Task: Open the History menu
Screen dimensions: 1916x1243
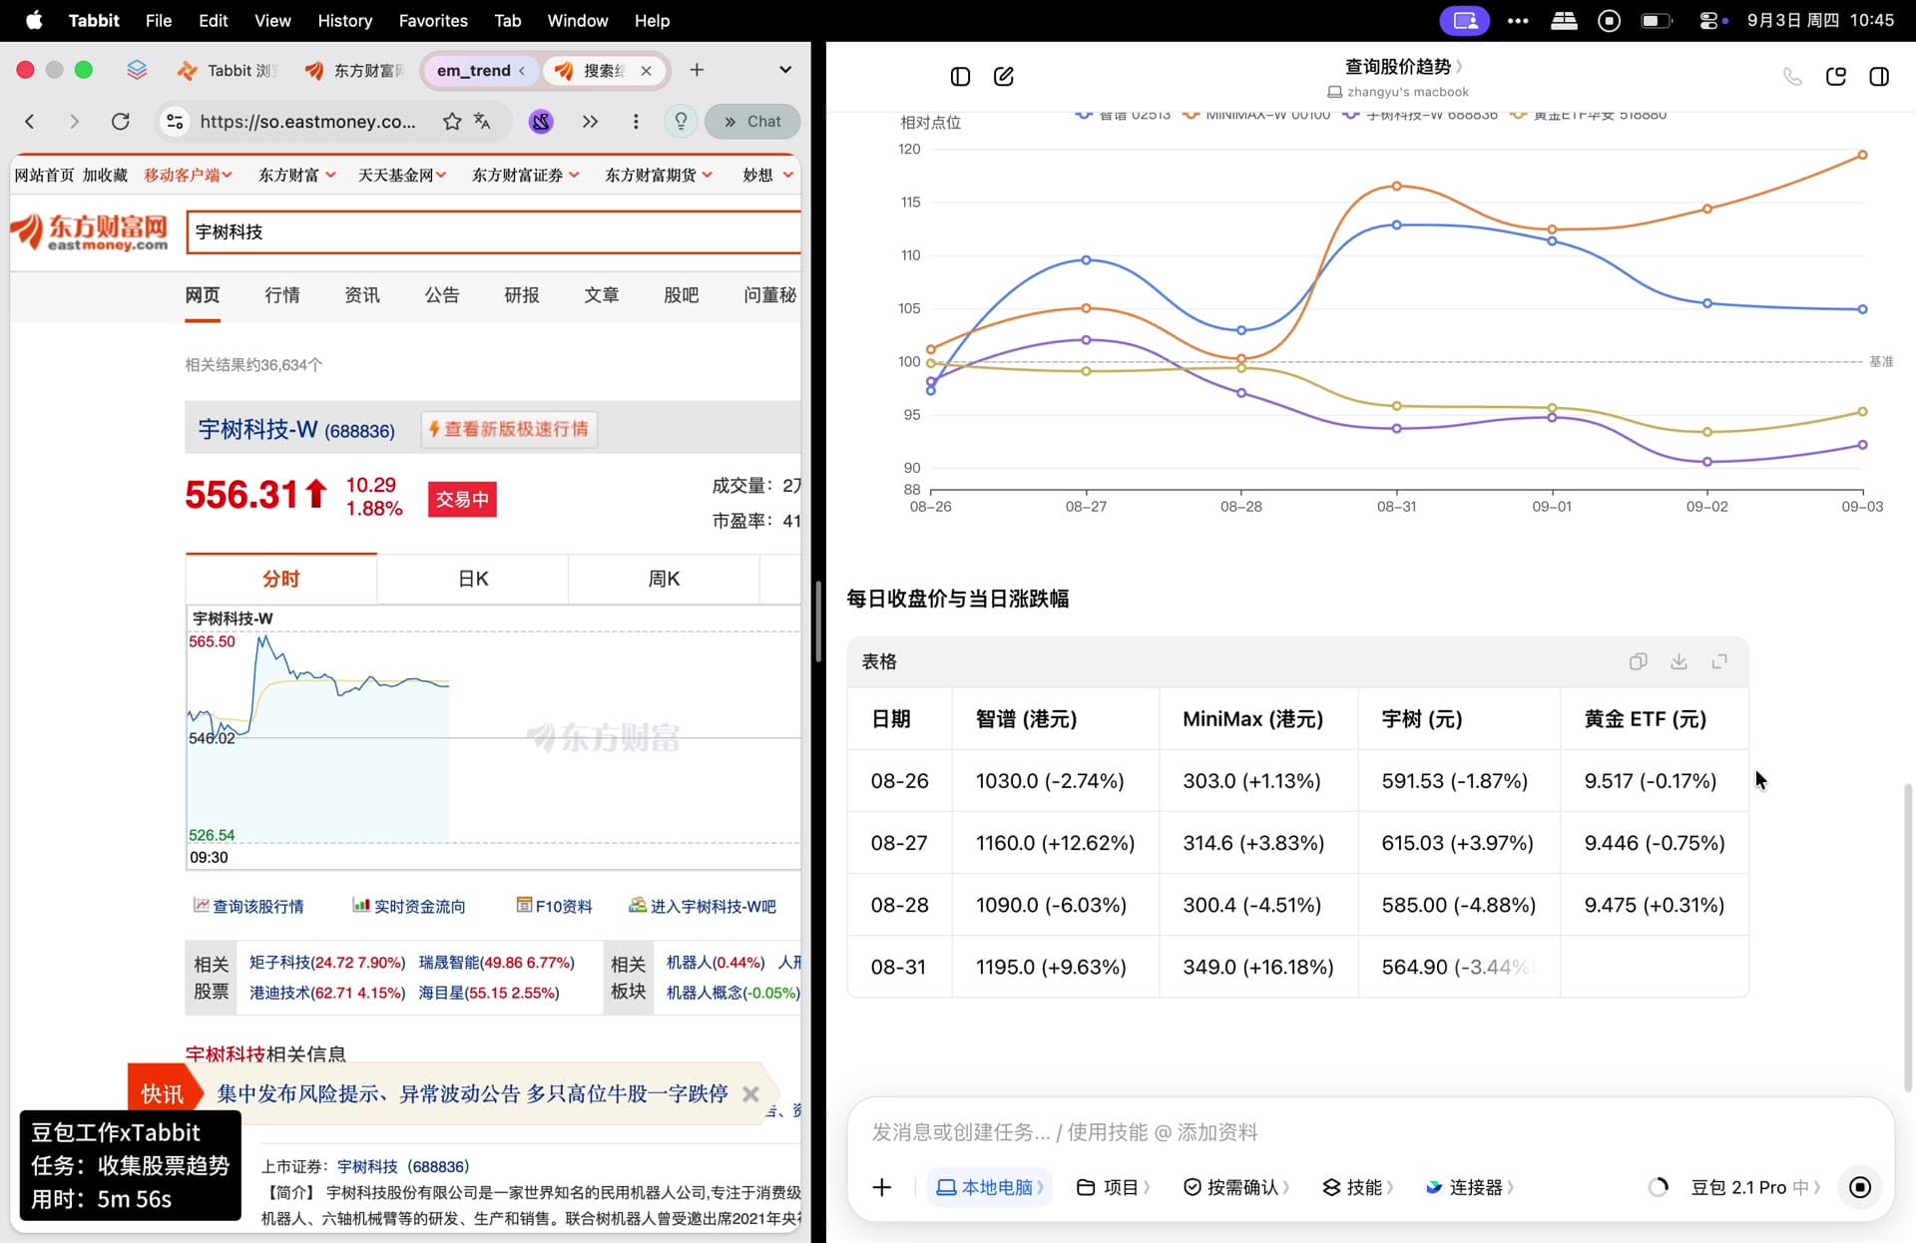Action: pos(344,20)
